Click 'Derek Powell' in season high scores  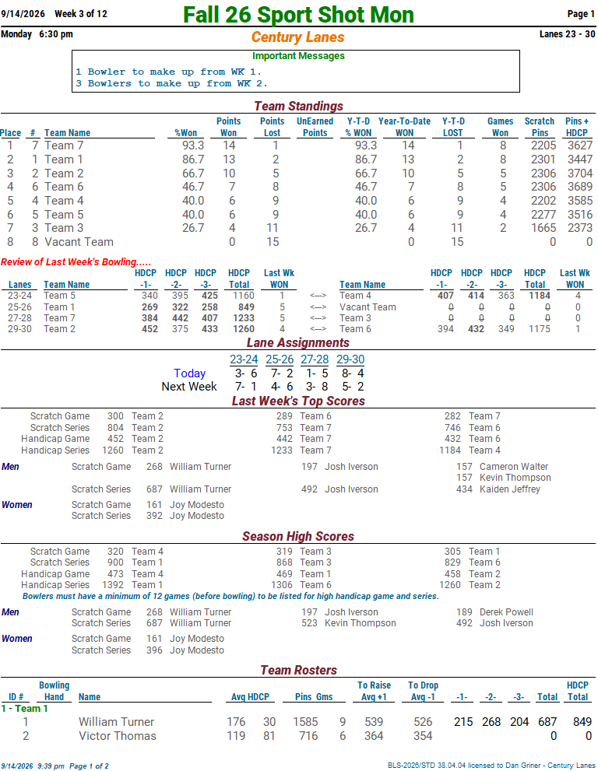[x=506, y=612]
